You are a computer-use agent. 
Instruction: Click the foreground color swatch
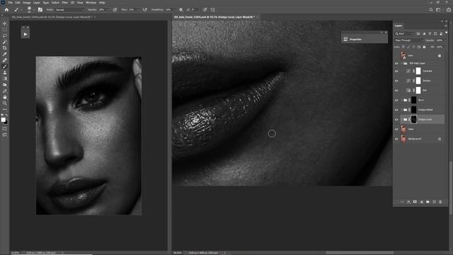point(3,120)
